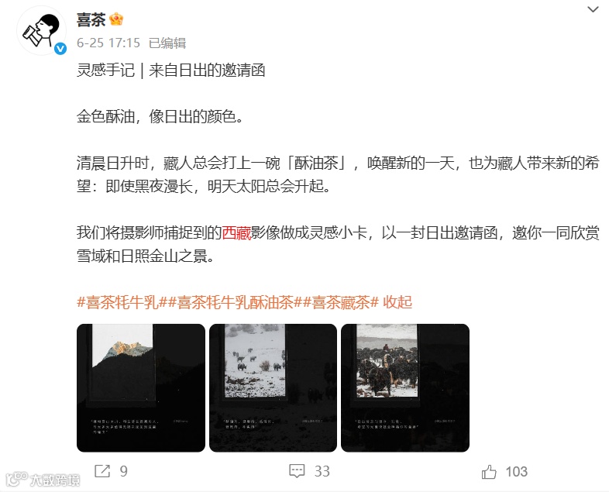This screenshot has width=609, height=492.
Task: Open the post timestamp 6-25 17:15
Action: 108,43
